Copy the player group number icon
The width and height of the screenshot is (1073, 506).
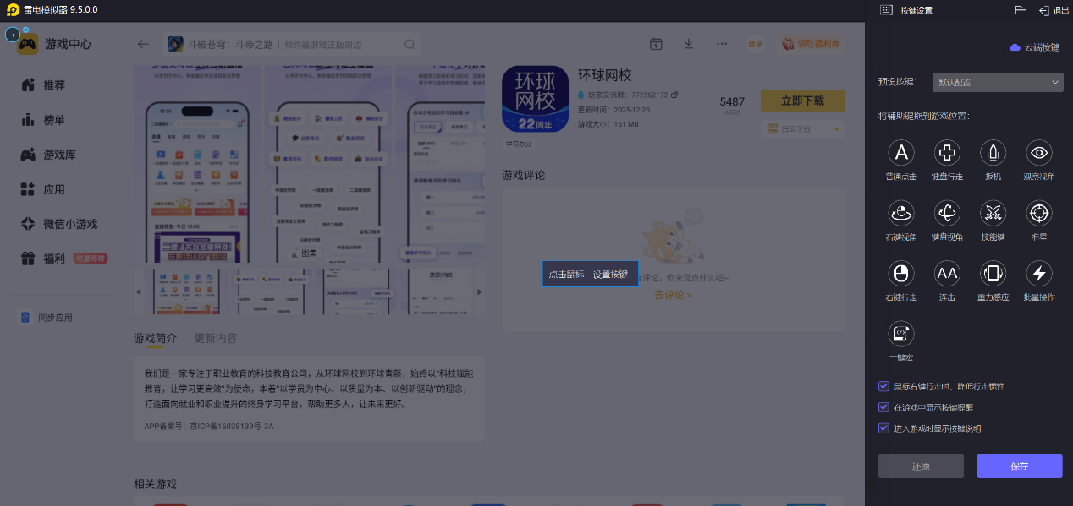click(x=674, y=95)
